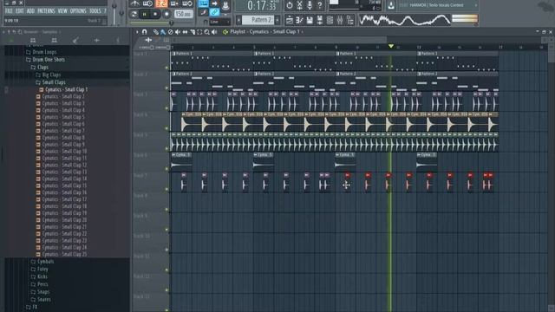Click the playhead marker on the timeline
Image resolution: width=555 pixels, height=312 pixels.
point(391,46)
